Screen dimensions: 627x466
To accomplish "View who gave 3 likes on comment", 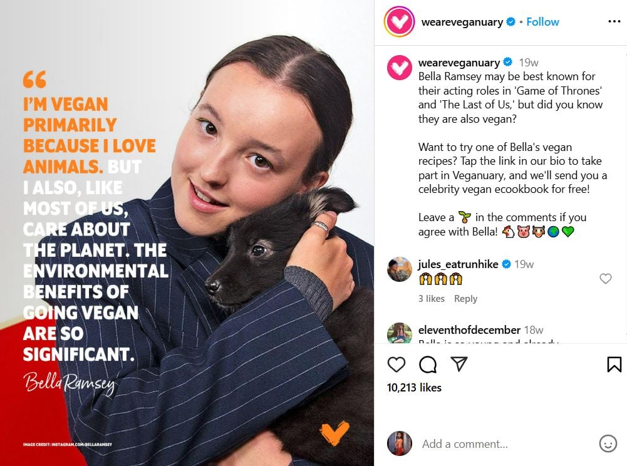I will [431, 299].
